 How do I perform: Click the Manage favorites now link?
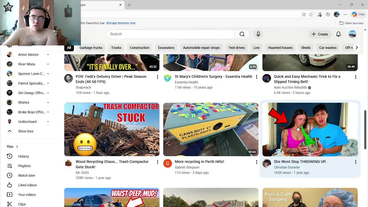[121, 23]
